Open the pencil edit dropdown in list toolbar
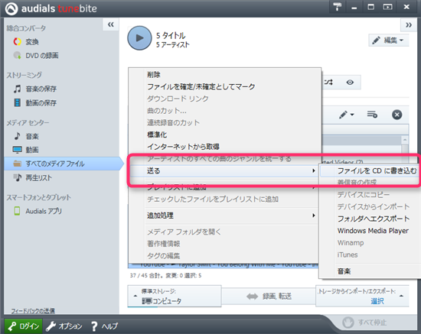Image resolution: width=421 pixels, height=334 pixels. [346, 115]
